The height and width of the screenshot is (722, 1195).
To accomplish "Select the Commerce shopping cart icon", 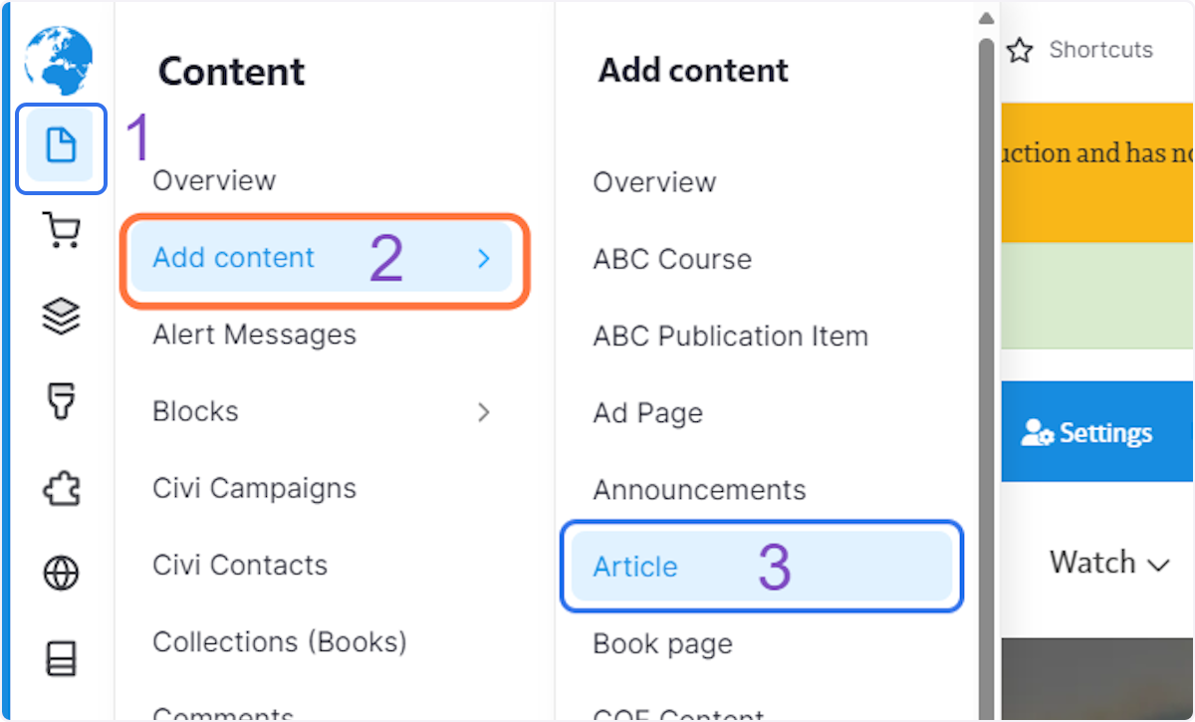I will click(x=61, y=230).
